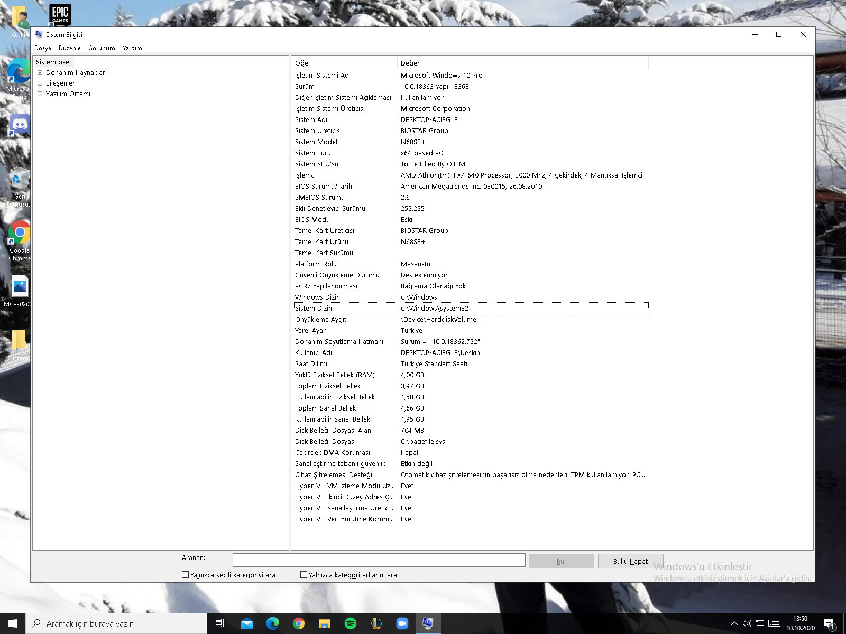Open Task View from the taskbar
This screenshot has height=634, width=846.
pyautogui.click(x=220, y=623)
